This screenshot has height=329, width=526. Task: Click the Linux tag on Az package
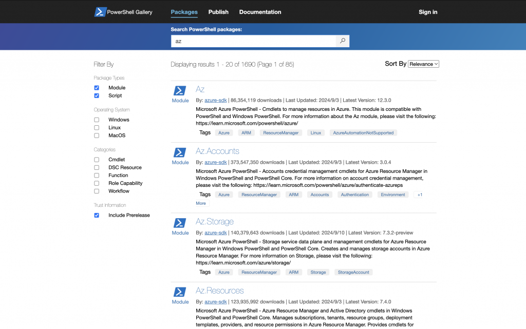[316, 133]
